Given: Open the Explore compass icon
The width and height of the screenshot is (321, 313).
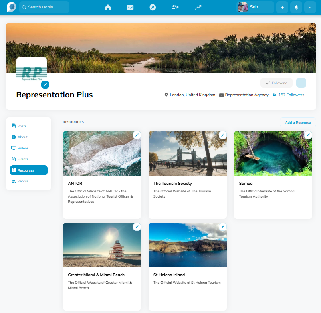Looking at the screenshot, I should (x=153, y=7).
